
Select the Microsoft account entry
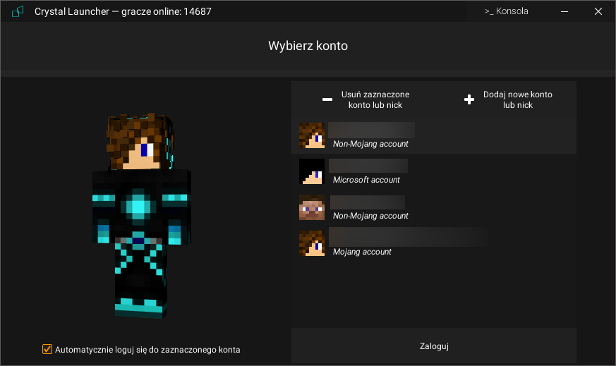(x=434, y=171)
